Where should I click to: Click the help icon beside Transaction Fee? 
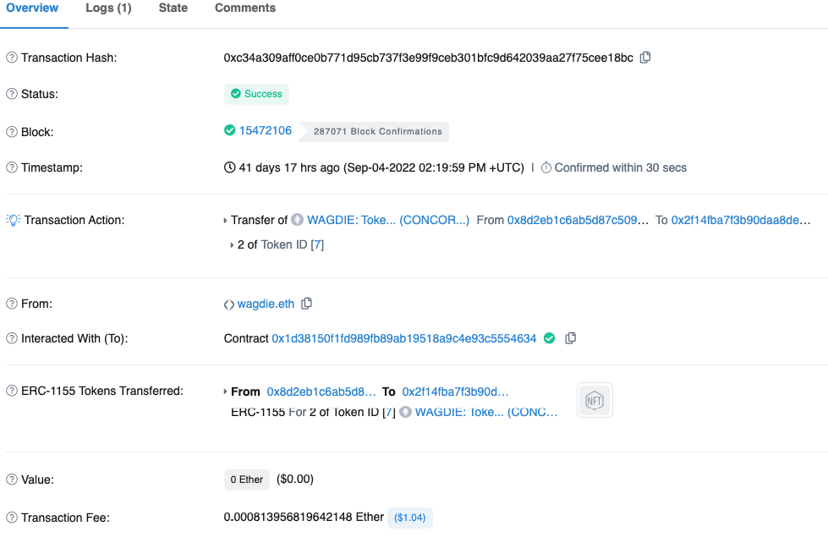[x=12, y=518]
